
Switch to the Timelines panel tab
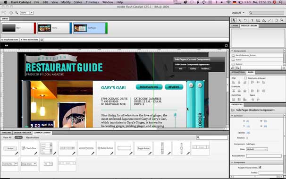(7, 133)
